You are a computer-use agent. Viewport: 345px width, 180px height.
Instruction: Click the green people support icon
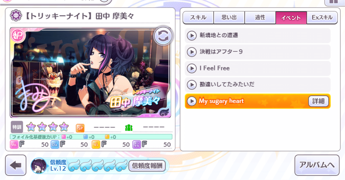(x=129, y=128)
